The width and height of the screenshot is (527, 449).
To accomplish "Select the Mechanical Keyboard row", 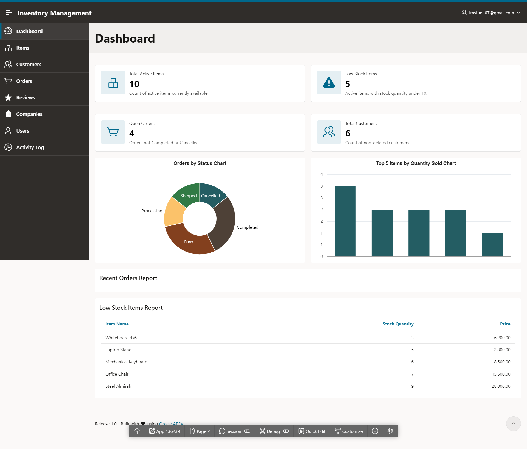I will pos(308,362).
